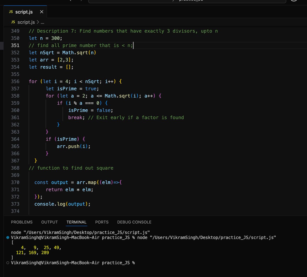Click 'if (isPrime) {' on line 364
This screenshot has height=277, width=307.
pyautogui.click(x=65, y=139)
